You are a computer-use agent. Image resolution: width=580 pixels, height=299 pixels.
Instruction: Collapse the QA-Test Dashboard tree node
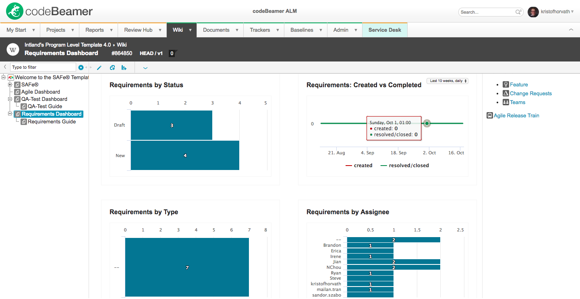click(10, 99)
